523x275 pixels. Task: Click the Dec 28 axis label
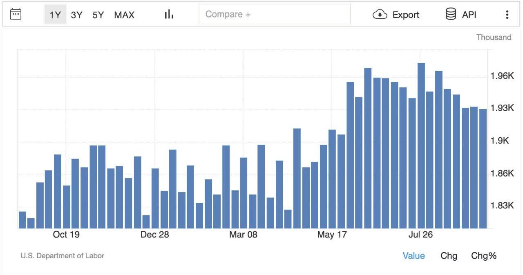(x=154, y=235)
